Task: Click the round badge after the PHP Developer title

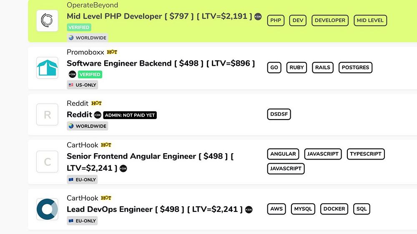Action: (258, 17)
